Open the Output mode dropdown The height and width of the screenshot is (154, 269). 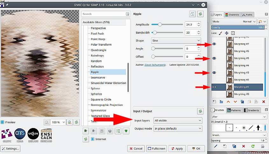pyautogui.click(x=178, y=129)
